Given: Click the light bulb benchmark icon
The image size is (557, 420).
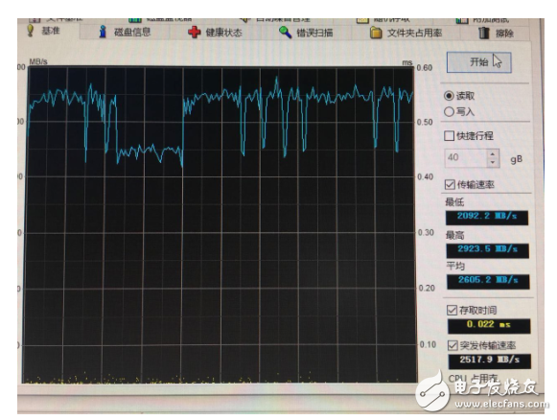Looking at the screenshot, I should coord(32,31).
